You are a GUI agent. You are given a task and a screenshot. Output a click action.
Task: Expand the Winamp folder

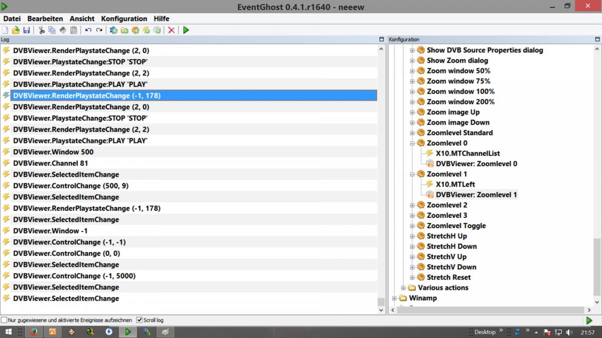coord(395,298)
